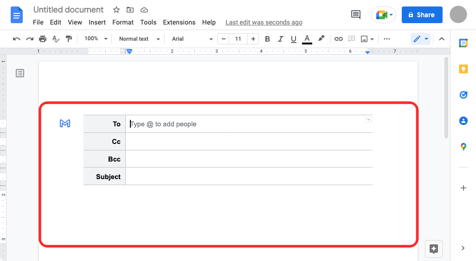Open Contacts side panel
Screen dimensions: 476x261
(463, 121)
